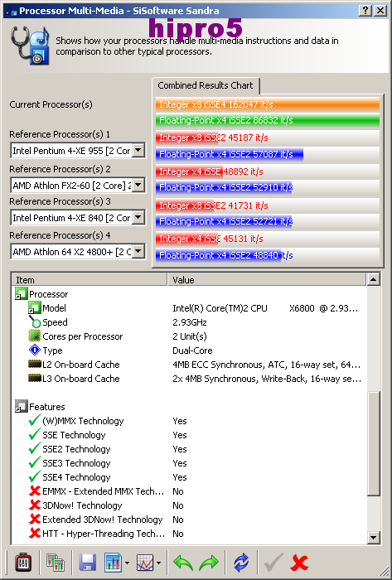Go back with the green left arrow
The image size is (392, 580).
point(183,563)
